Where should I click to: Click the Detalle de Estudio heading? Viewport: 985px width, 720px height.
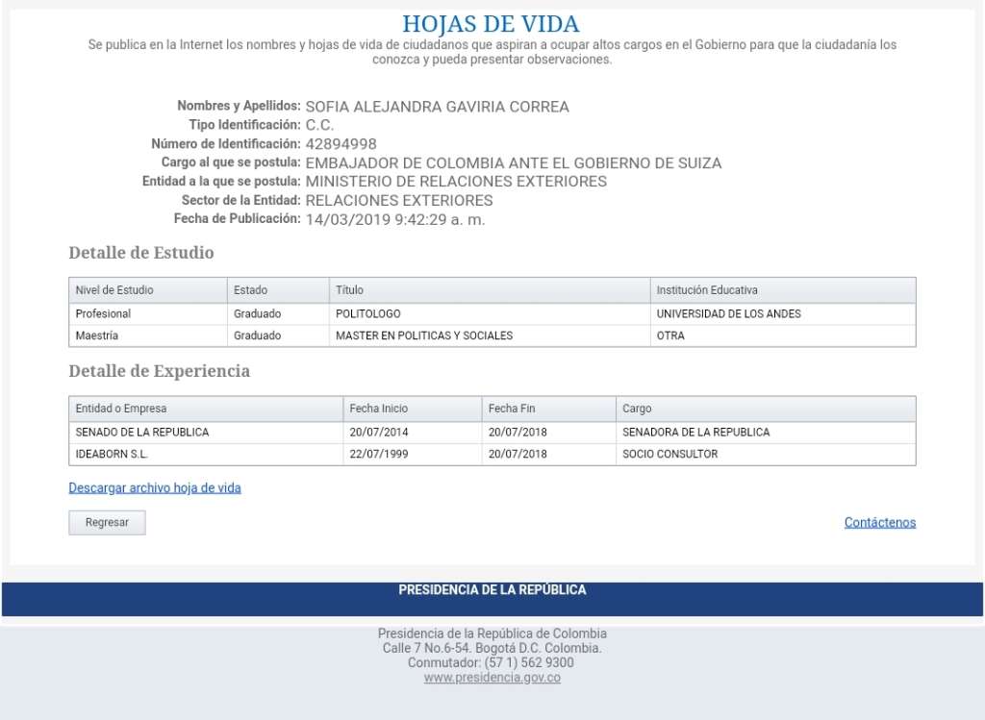click(141, 253)
